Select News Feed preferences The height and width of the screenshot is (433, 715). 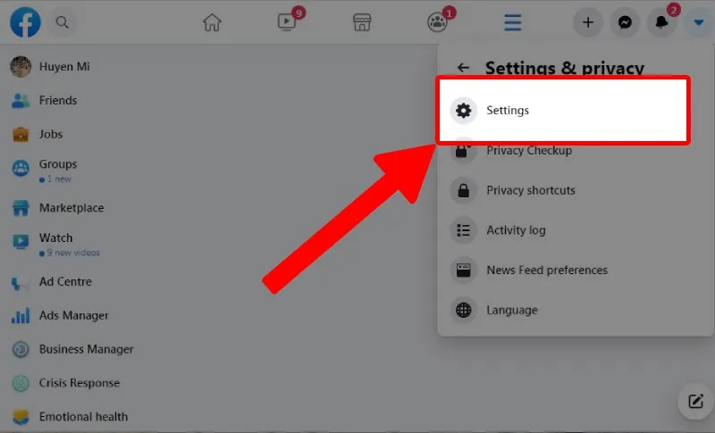[x=546, y=271]
